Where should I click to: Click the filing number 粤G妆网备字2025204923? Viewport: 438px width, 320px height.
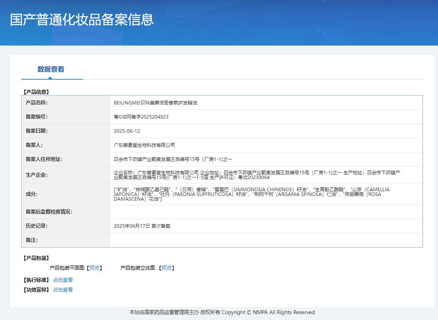(x=141, y=117)
